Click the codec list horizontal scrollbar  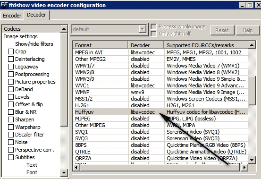160,167
